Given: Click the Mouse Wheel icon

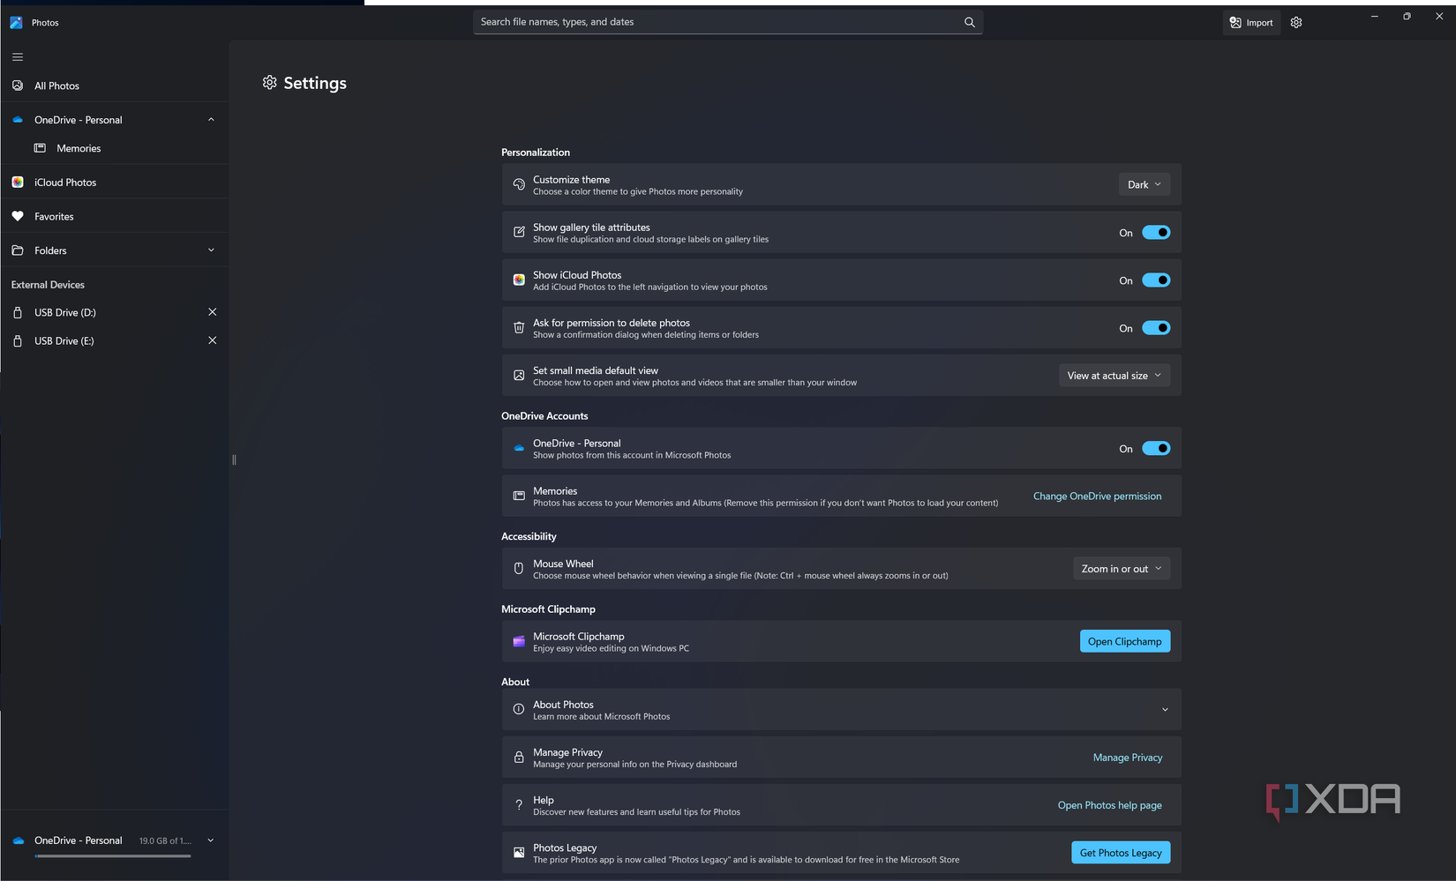Looking at the screenshot, I should [x=519, y=569].
